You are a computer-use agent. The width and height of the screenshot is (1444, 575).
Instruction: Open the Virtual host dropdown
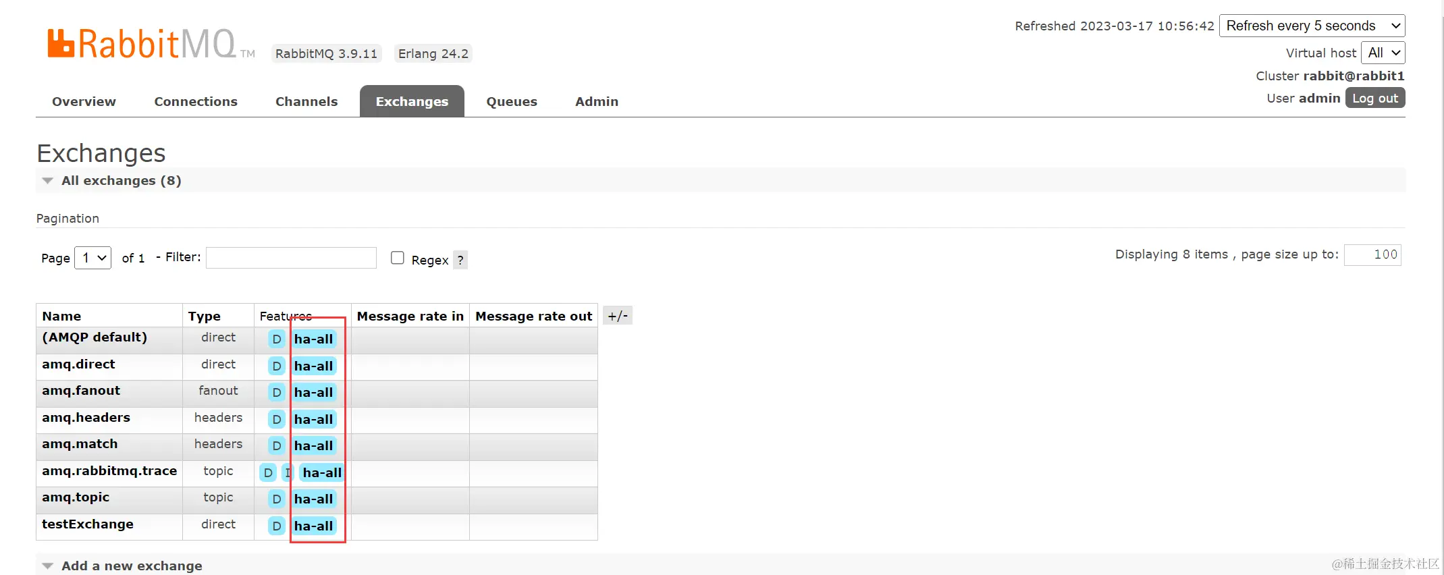pyautogui.click(x=1383, y=53)
